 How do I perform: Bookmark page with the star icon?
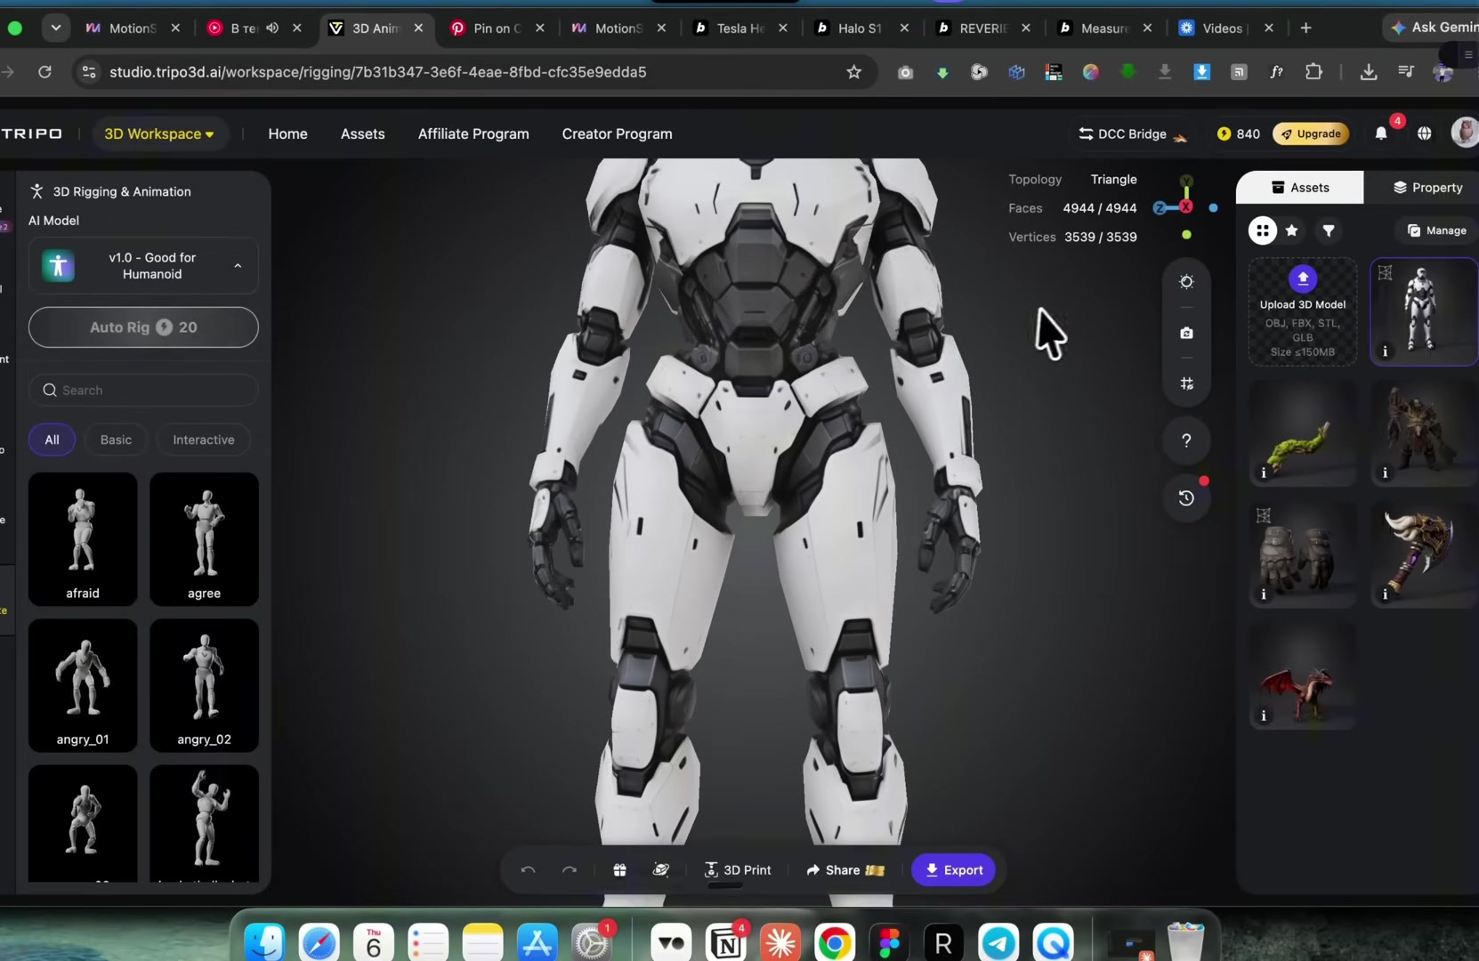[x=854, y=72]
